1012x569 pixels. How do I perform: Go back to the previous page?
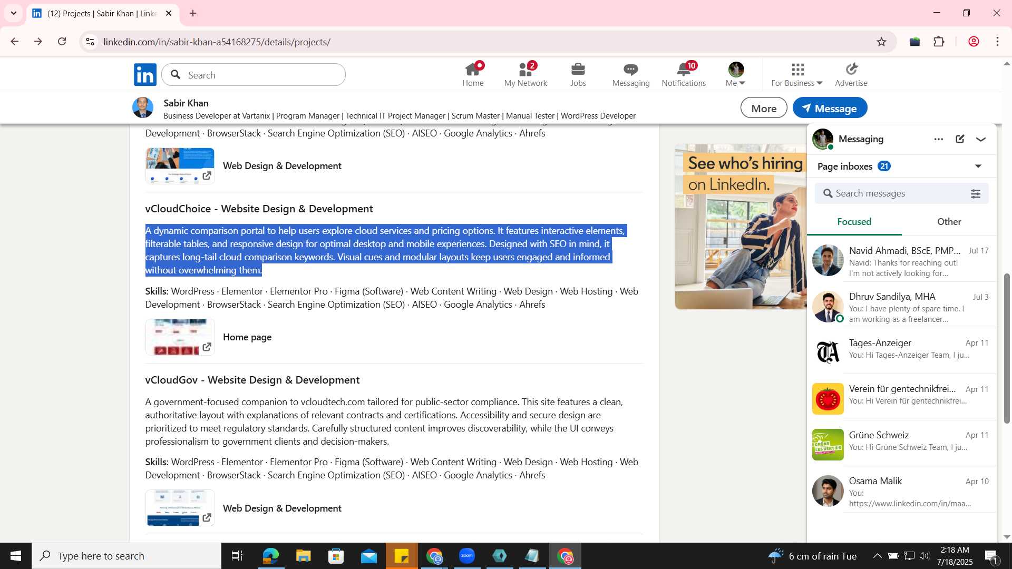(15, 42)
